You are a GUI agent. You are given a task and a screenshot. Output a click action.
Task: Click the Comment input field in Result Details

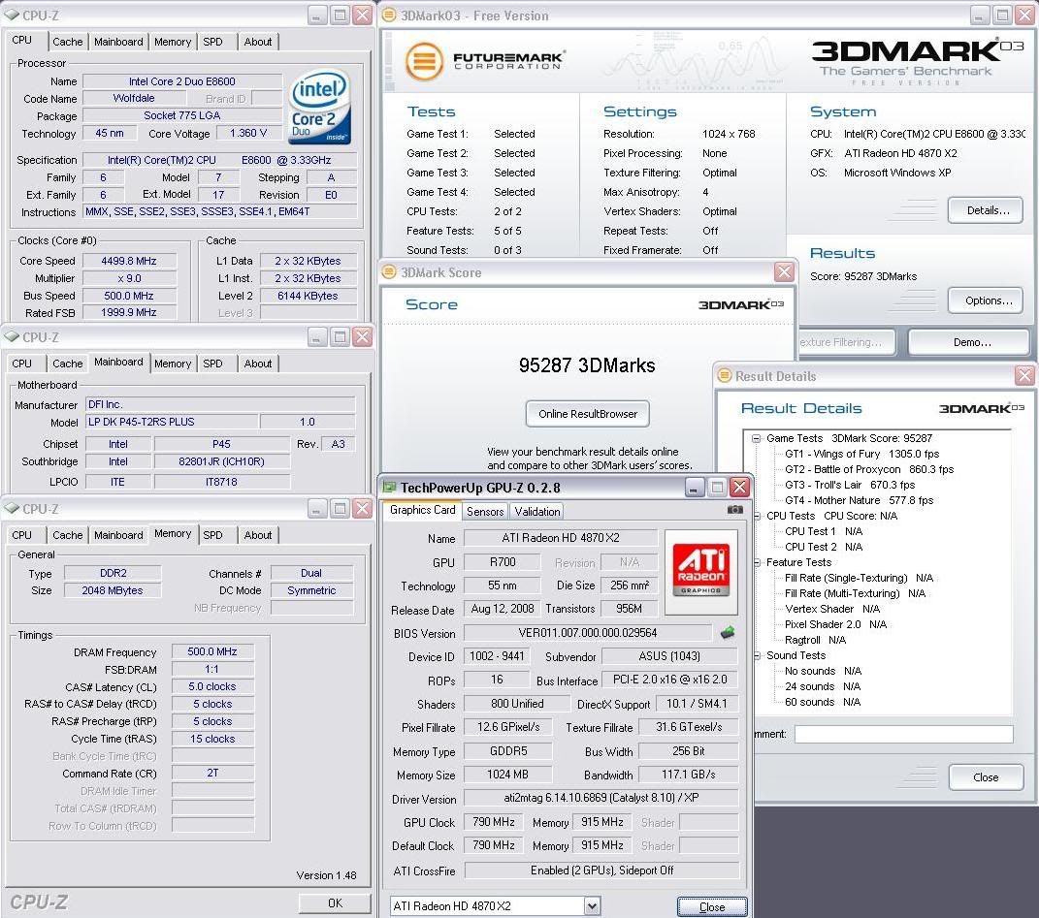(902, 735)
